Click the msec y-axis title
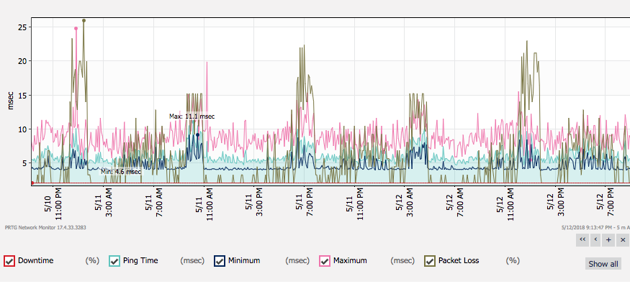Image resolution: width=630 pixels, height=284 pixels. coord(11,101)
